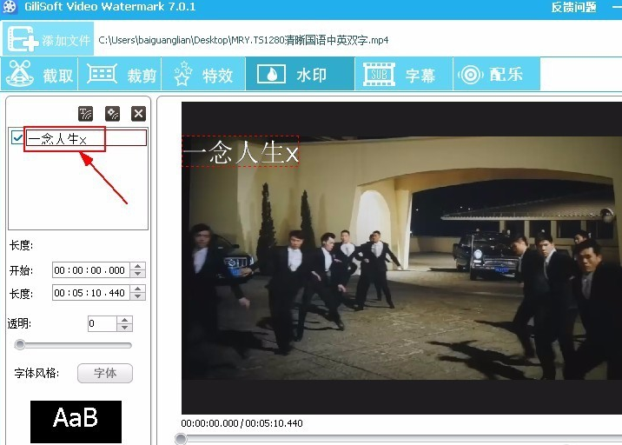This screenshot has width=622, height=445.
Task: Decrease the 长度 duration with down arrow
Action: 137,296
